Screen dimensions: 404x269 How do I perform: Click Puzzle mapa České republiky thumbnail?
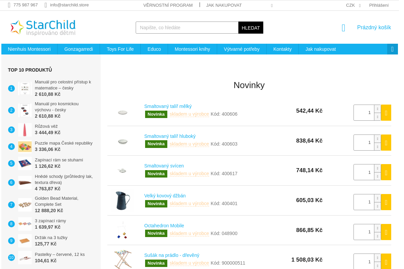coord(25,147)
